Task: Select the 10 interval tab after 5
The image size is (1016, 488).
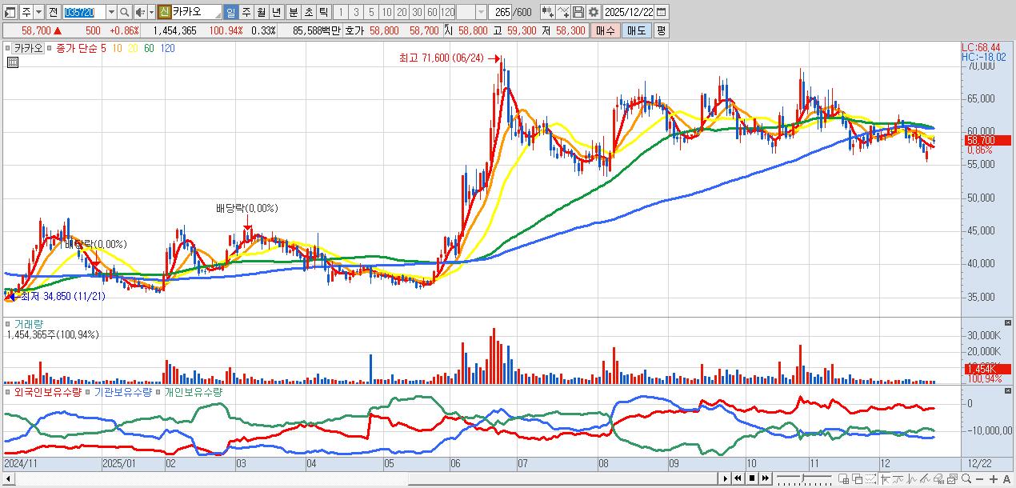Action: pos(386,12)
